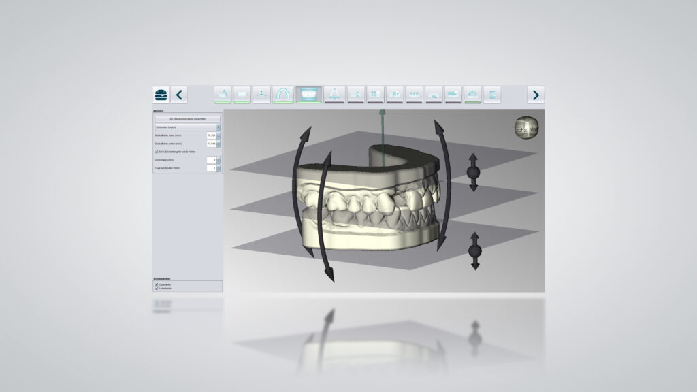Click the Vertreiben (mm) input field
This screenshot has height=392, width=697.
(x=211, y=160)
